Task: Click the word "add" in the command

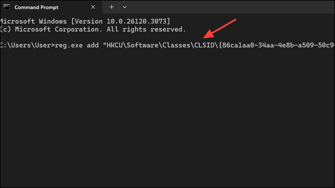Action: (x=93, y=45)
